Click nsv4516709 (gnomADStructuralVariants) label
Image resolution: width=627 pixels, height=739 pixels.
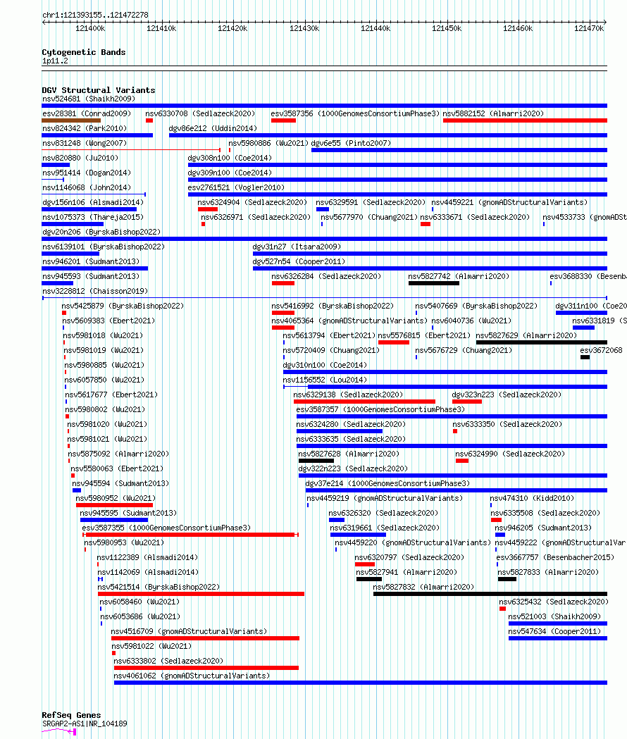[x=189, y=631]
